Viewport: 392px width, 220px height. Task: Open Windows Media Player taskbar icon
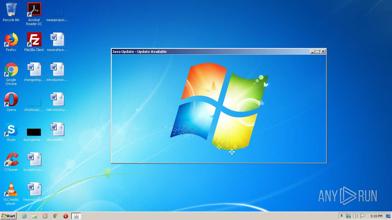click(45, 216)
